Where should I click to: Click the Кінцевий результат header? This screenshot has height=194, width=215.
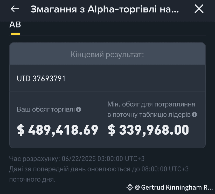[x=107, y=54]
